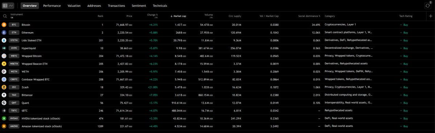Open the Performance tab
This screenshot has height=133, width=435.
(52, 6)
